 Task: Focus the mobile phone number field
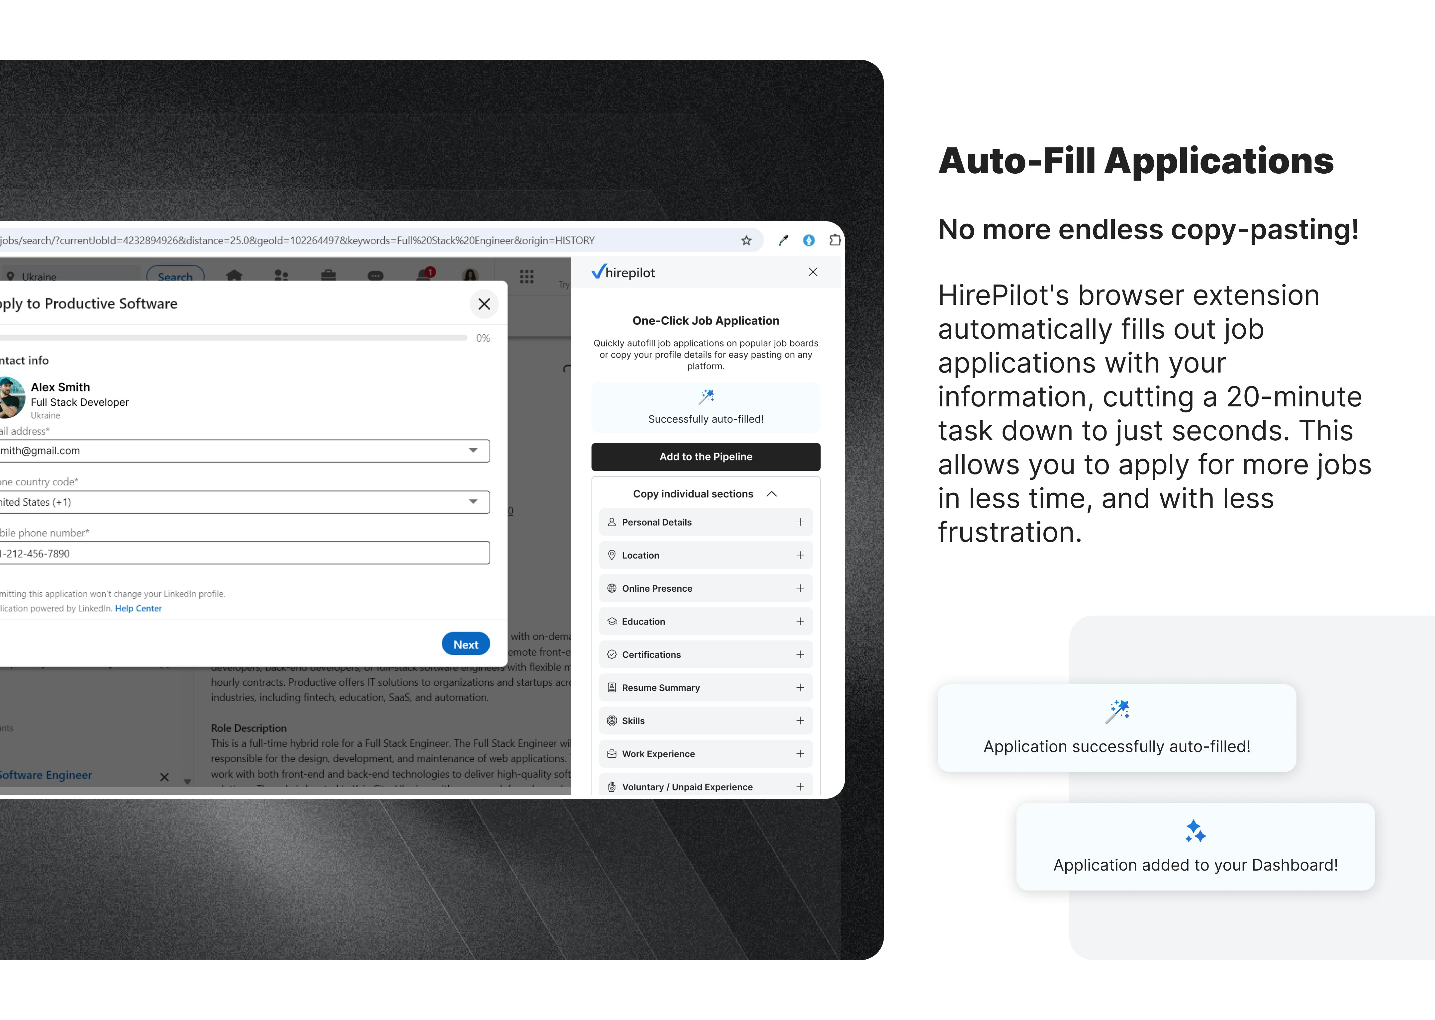(x=244, y=553)
